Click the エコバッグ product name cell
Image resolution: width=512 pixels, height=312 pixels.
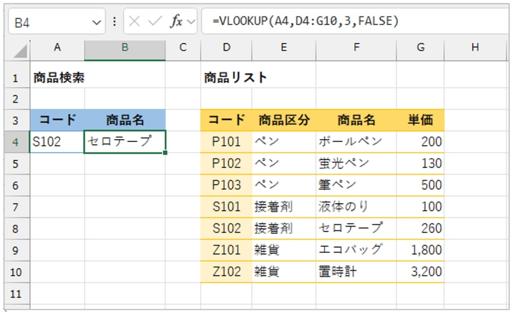point(356,250)
